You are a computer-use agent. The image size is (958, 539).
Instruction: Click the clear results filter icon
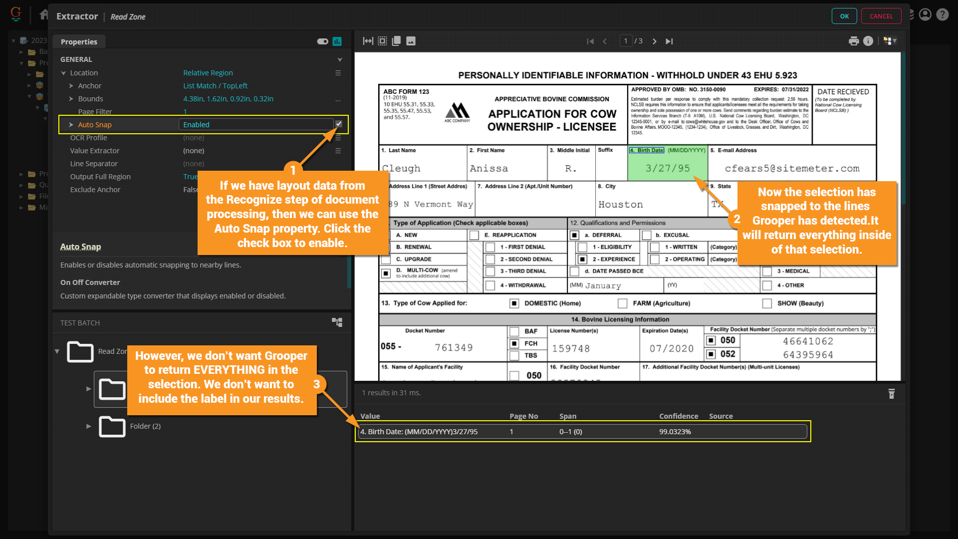click(x=892, y=394)
